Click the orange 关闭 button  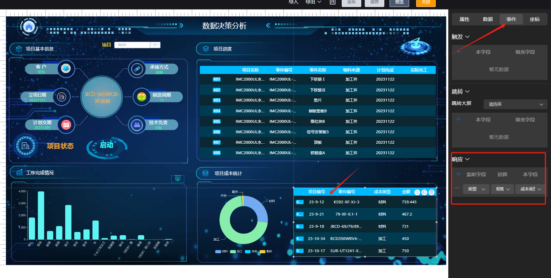pos(426,3)
